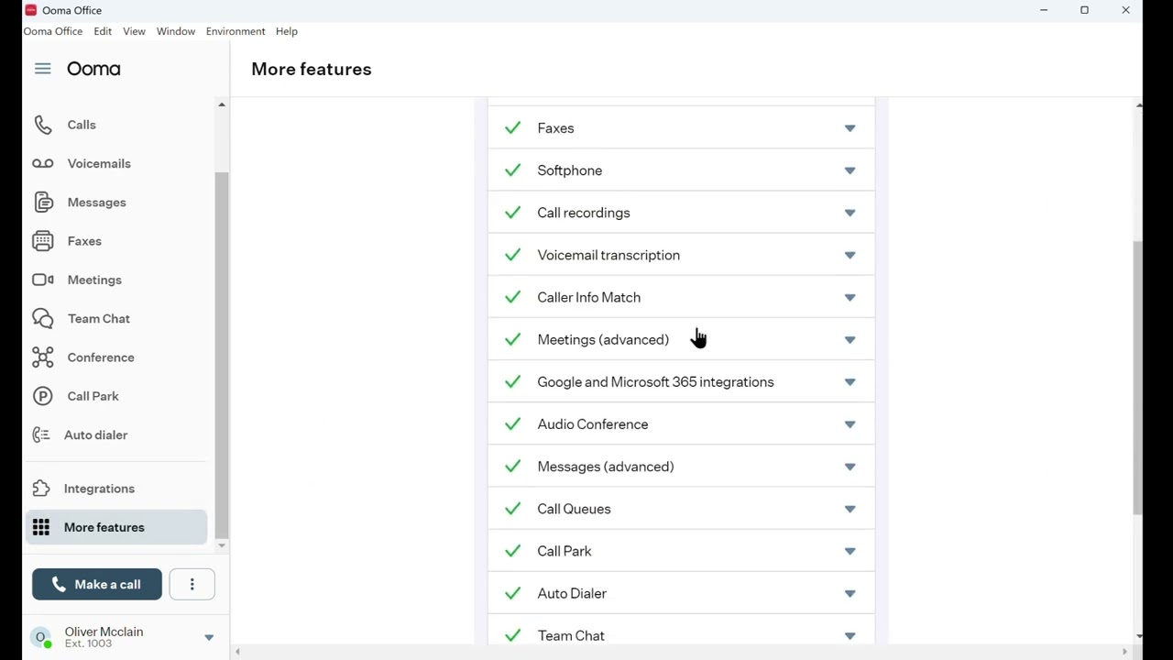Expand Google and Microsoft 365 integrations arrow
Image resolution: width=1173 pixels, height=660 pixels.
click(850, 382)
